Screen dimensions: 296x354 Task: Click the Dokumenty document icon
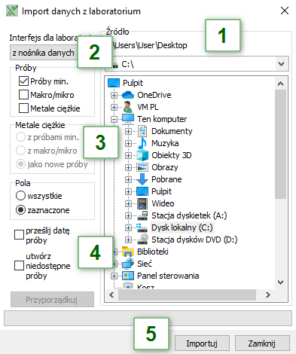click(142, 131)
